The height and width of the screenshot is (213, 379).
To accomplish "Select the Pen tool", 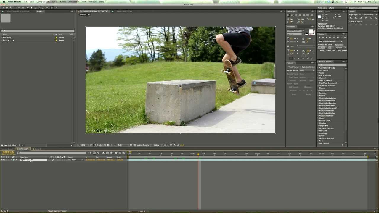I will point(31,7).
